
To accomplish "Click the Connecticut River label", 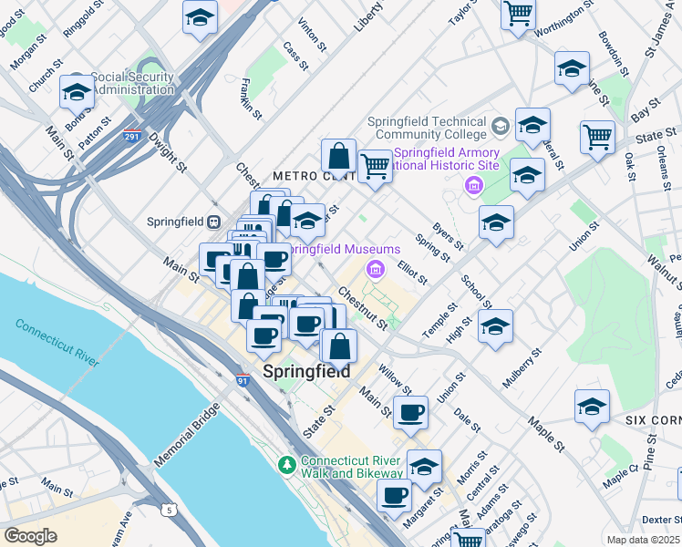I will click(x=57, y=342).
